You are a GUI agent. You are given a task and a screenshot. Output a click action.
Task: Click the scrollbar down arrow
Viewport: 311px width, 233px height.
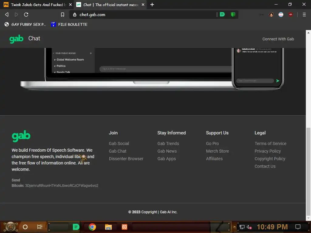[308, 218]
